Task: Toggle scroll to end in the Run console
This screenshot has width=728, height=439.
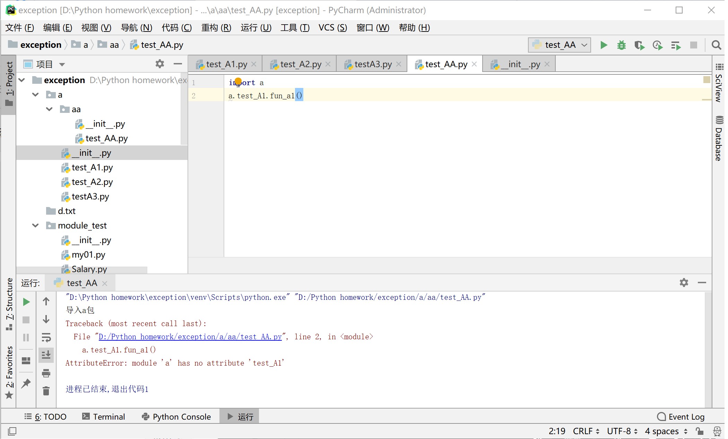Action: (x=46, y=355)
